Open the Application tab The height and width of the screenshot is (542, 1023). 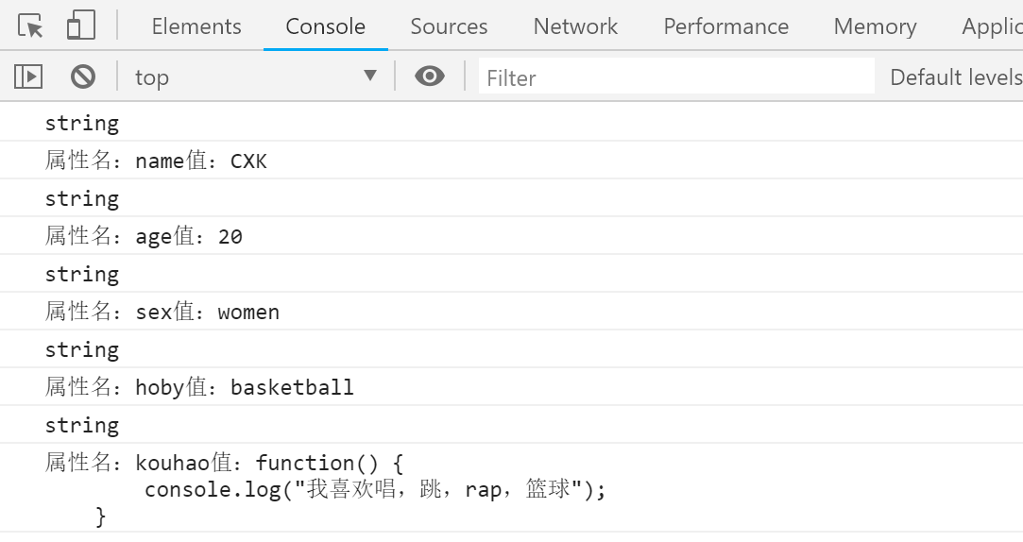(x=992, y=26)
